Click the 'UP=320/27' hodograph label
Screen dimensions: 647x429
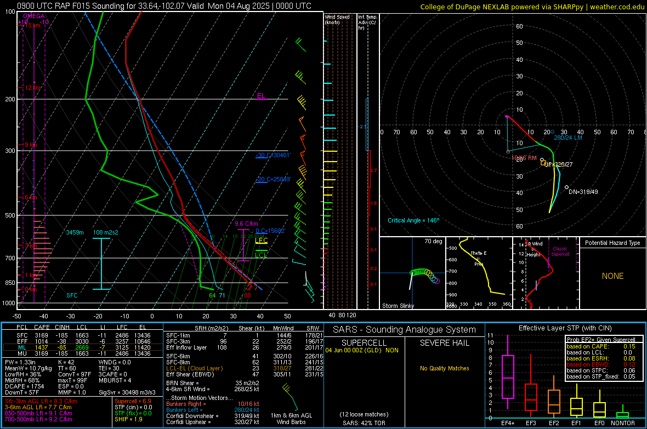click(x=558, y=164)
